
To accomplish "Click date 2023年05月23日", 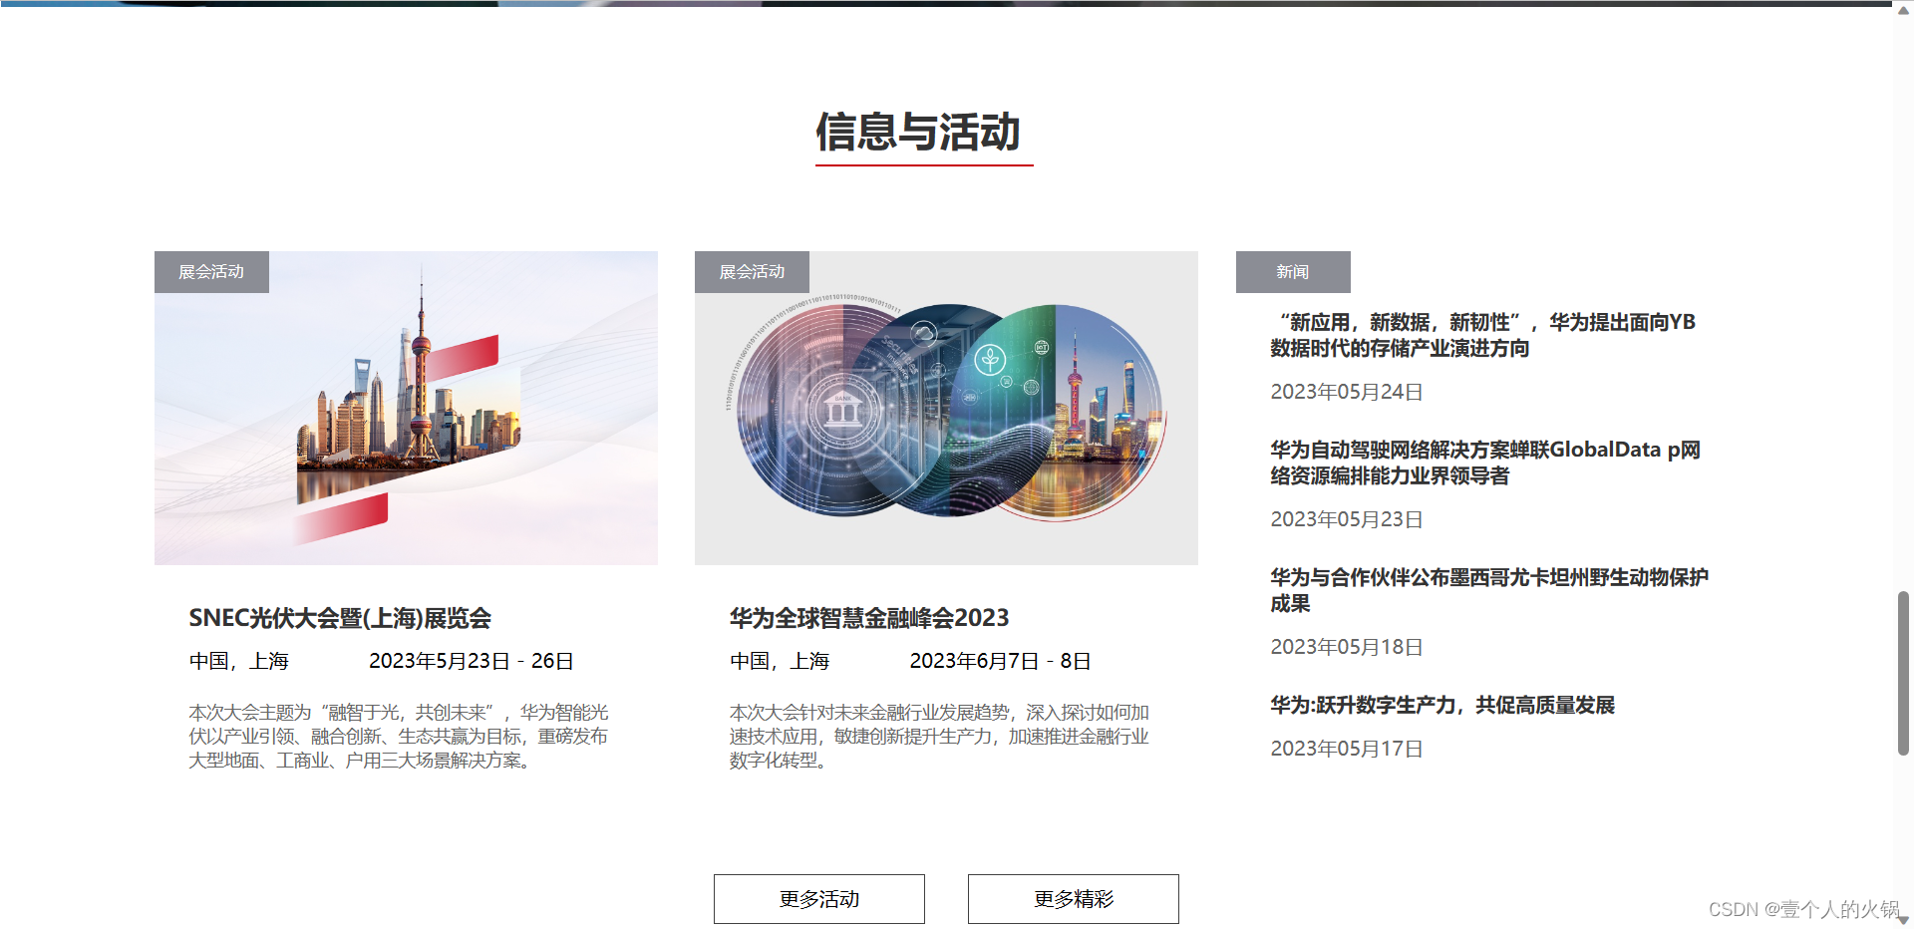I will (1347, 519).
